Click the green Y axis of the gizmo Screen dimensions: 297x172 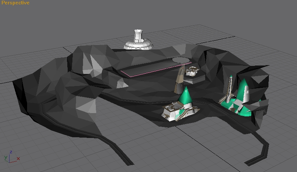coord(6,158)
